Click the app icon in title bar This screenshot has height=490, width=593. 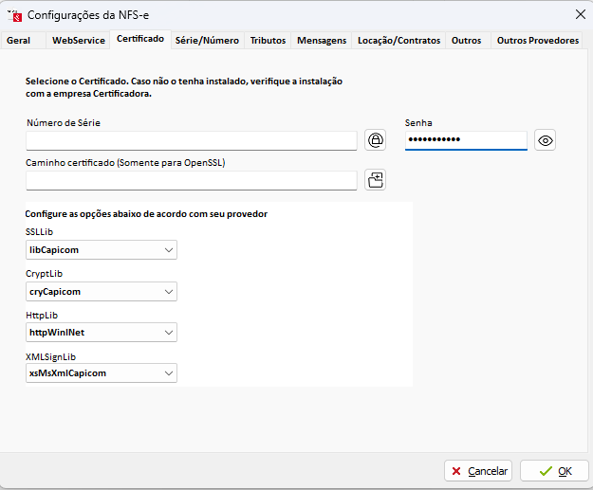pos(14,15)
